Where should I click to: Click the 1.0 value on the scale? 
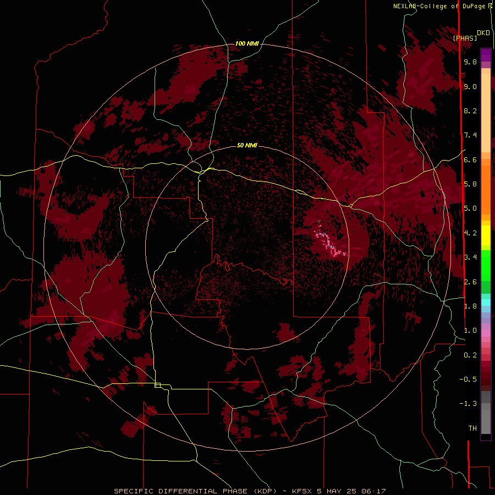point(470,331)
